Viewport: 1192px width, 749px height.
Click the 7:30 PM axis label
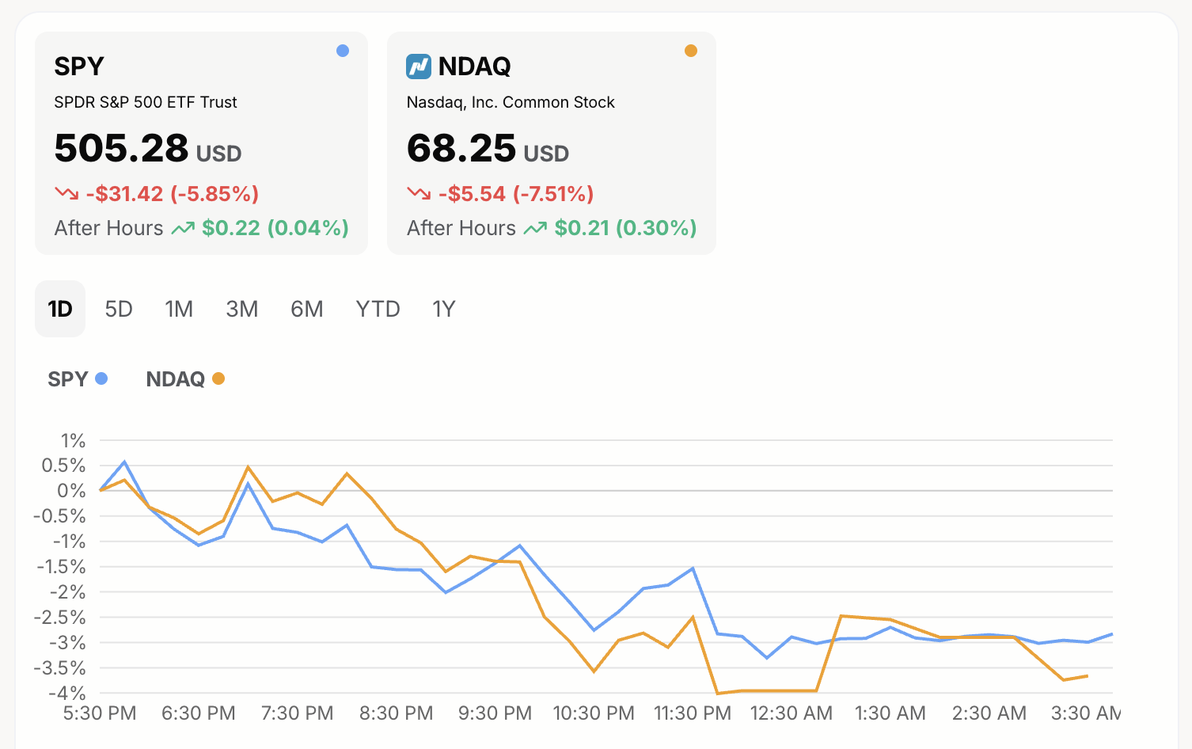(x=298, y=713)
